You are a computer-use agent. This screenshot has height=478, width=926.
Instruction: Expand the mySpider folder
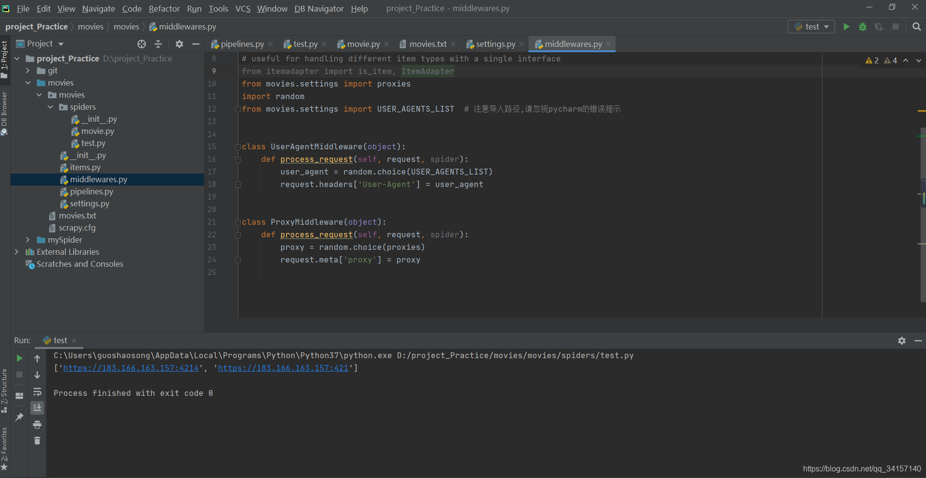coord(28,240)
